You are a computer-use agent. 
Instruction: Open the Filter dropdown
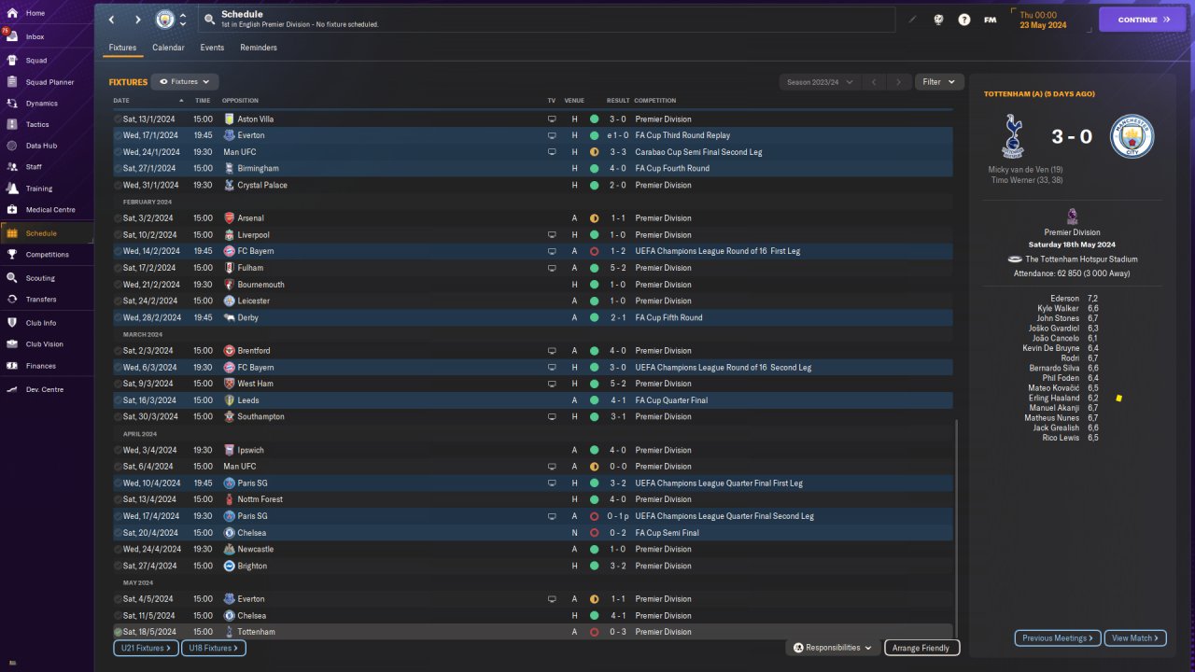[x=939, y=82]
